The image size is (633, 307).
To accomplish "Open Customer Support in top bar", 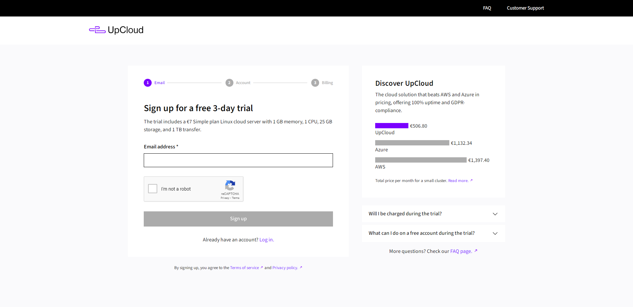I will point(525,8).
